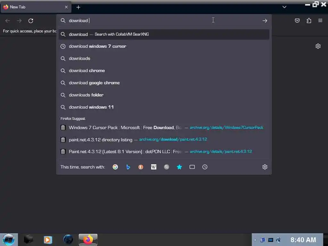The height and width of the screenshot is (246, 328).
Task: Search this time with the magnifier search engine
Action: [x=166, y=167]
